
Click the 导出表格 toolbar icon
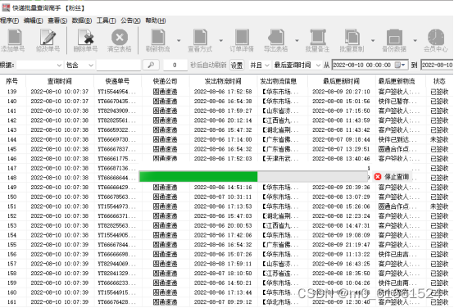tap(276, 38)
